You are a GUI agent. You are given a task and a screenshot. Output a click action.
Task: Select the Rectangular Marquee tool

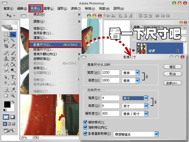click(6, 34)
